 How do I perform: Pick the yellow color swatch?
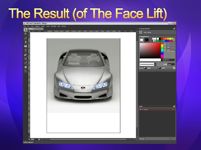click(x=170, y=39)
